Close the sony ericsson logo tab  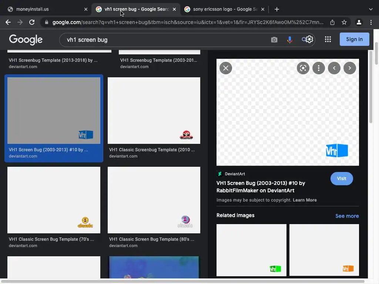pos(263,9)
